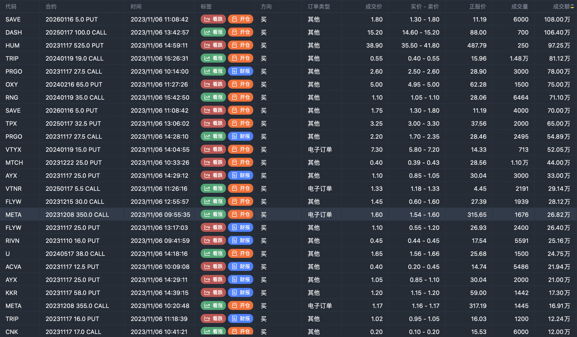Viewport: 577px width, 337px height.
Task: Click 开仓 tag in VTYX row
Action: tap(240, 149)
